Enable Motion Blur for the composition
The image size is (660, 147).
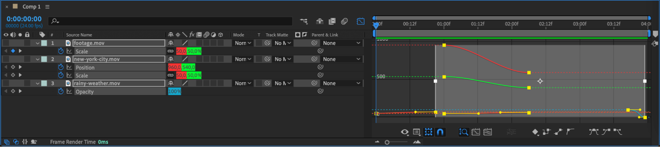coord(344,21)
